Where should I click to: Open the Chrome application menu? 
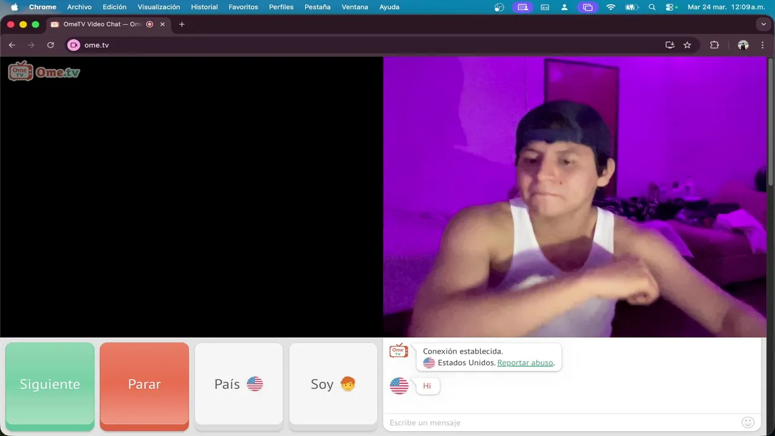42,7
